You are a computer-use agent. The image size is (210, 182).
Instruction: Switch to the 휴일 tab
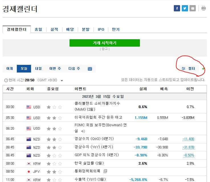[38, 29]
